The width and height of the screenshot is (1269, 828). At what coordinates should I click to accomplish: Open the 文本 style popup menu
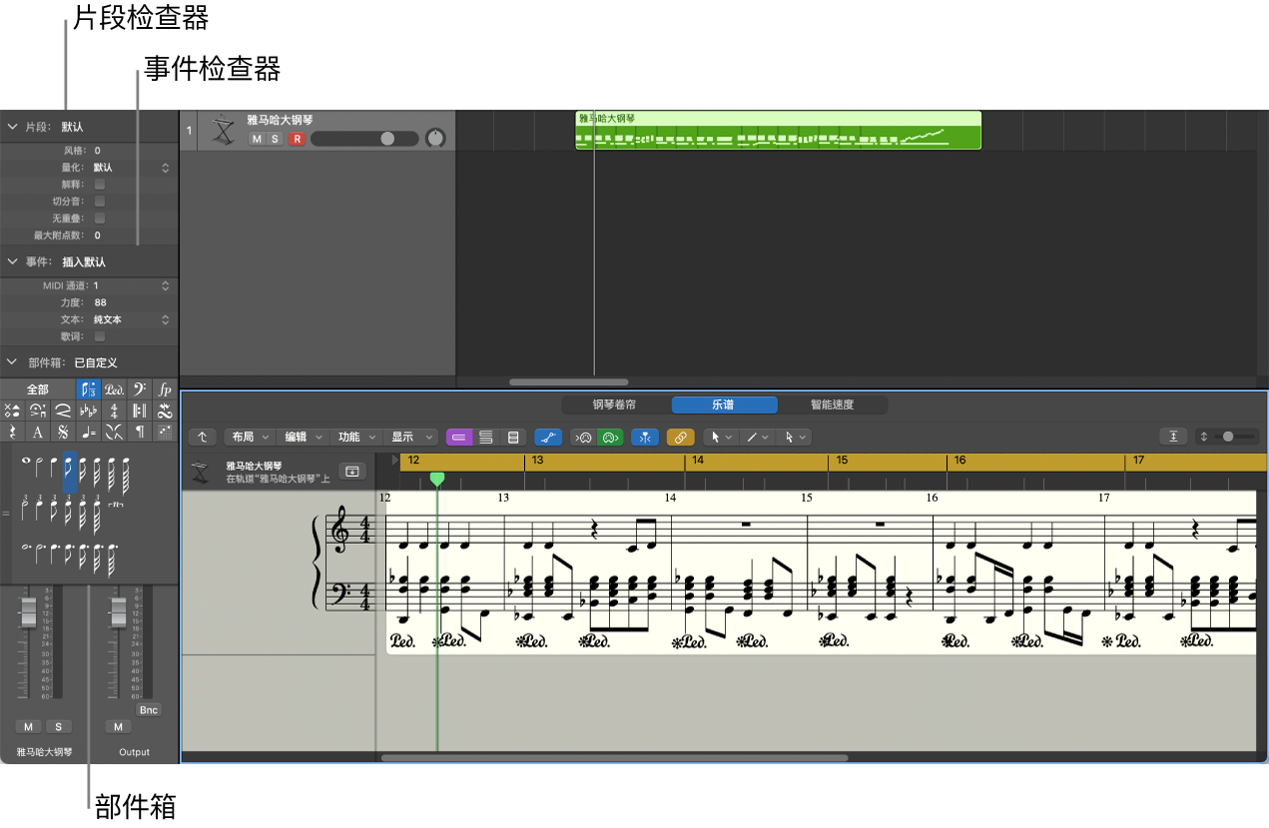[132, 320]
